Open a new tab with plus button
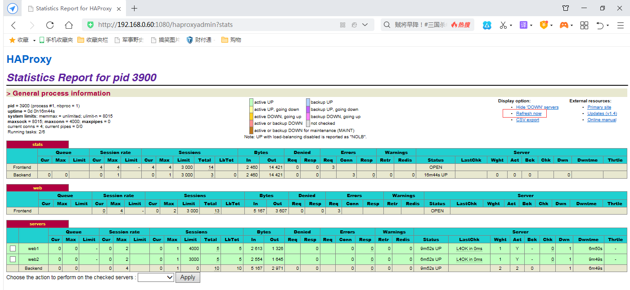Viewport: 630px width, 290px height. (x=134, y=9)
